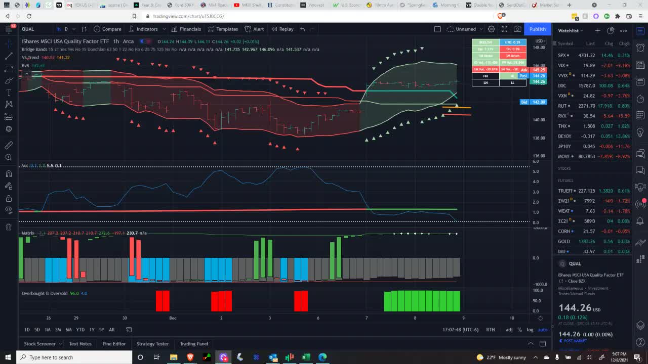This screenshot has height=364, width=648.
Task: Take a chart snapshot with camera icon
Action: click(x=517, y=29)
